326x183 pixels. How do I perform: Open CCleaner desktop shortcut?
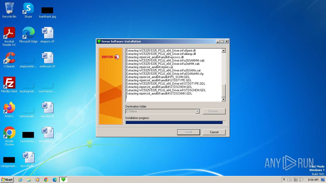(9, 60)
